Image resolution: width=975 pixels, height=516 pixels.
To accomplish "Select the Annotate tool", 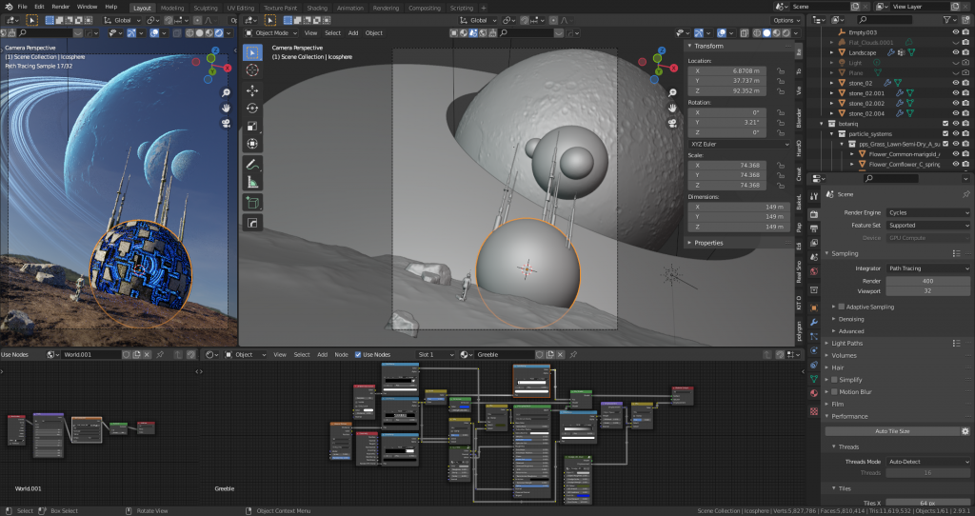I will pos(252,164).
